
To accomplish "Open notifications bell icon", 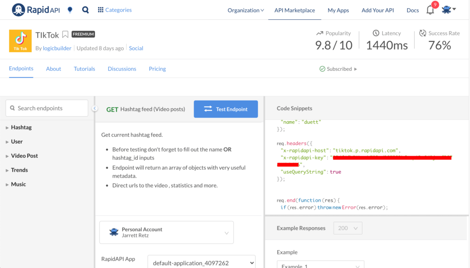I will pyautogui.click(x=430, y=10).
